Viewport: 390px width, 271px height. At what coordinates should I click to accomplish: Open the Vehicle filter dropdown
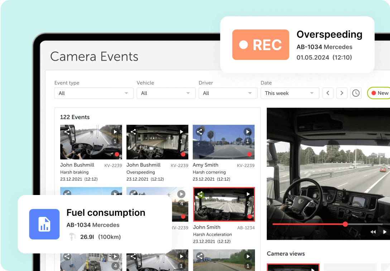click(166, 93)
